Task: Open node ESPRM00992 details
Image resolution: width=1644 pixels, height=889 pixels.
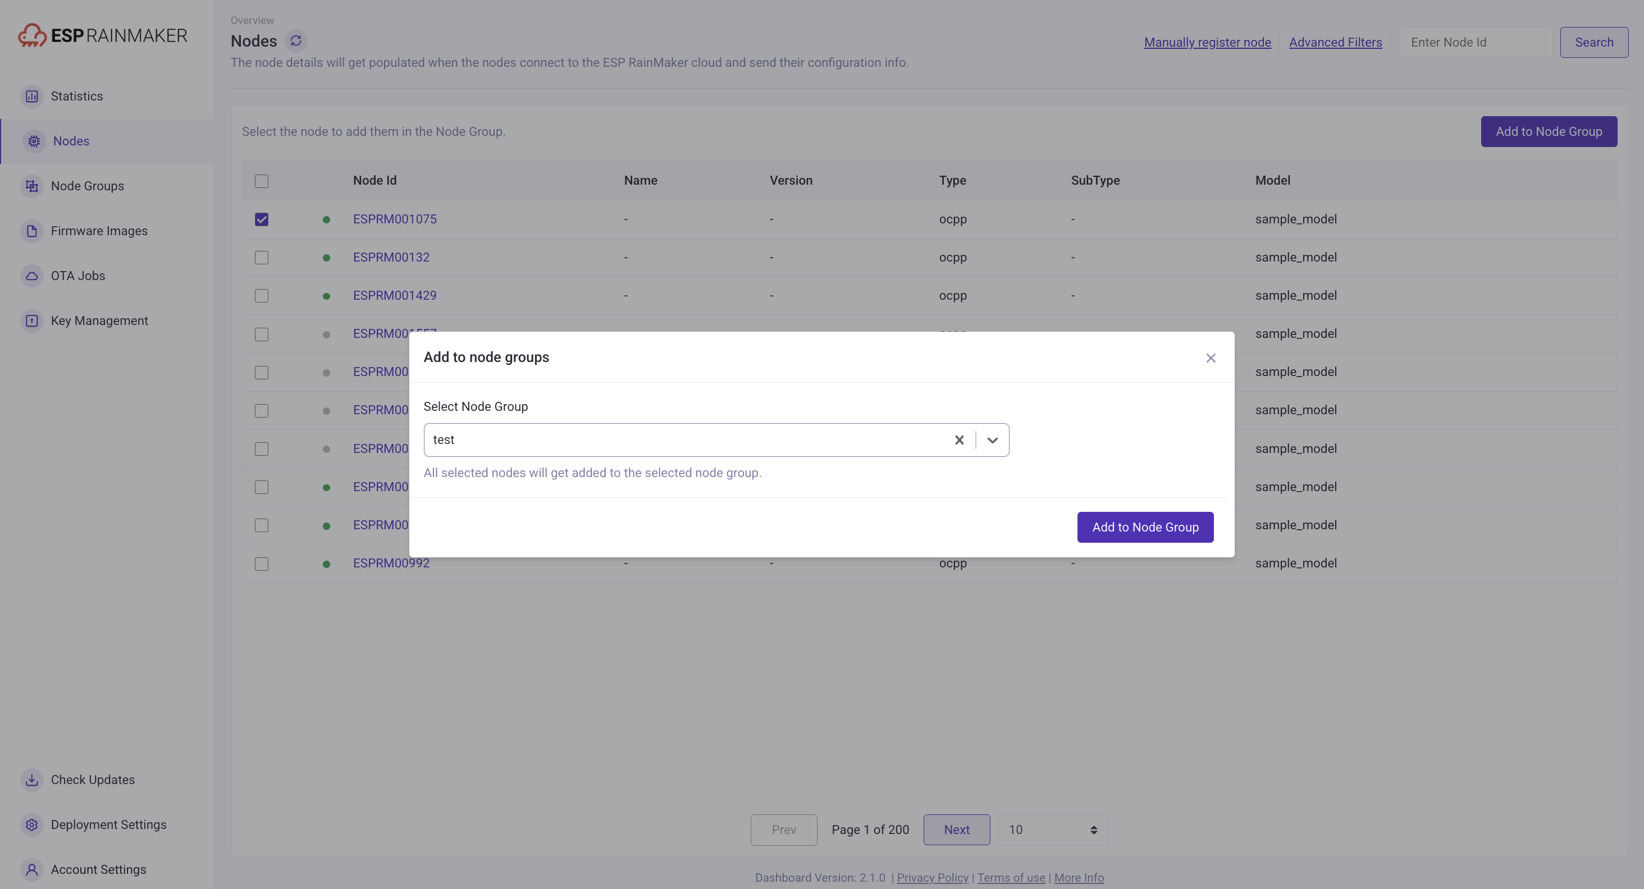Action: point(391,563)
